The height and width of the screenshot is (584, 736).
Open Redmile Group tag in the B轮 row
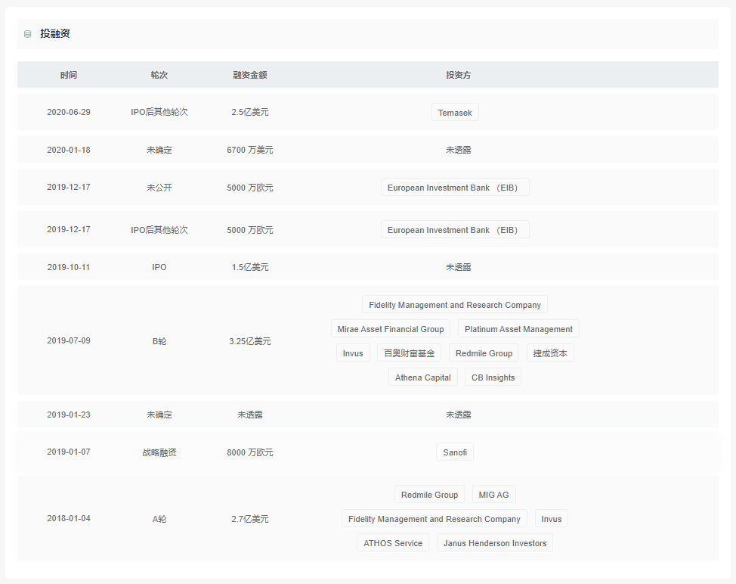(484, 353)
